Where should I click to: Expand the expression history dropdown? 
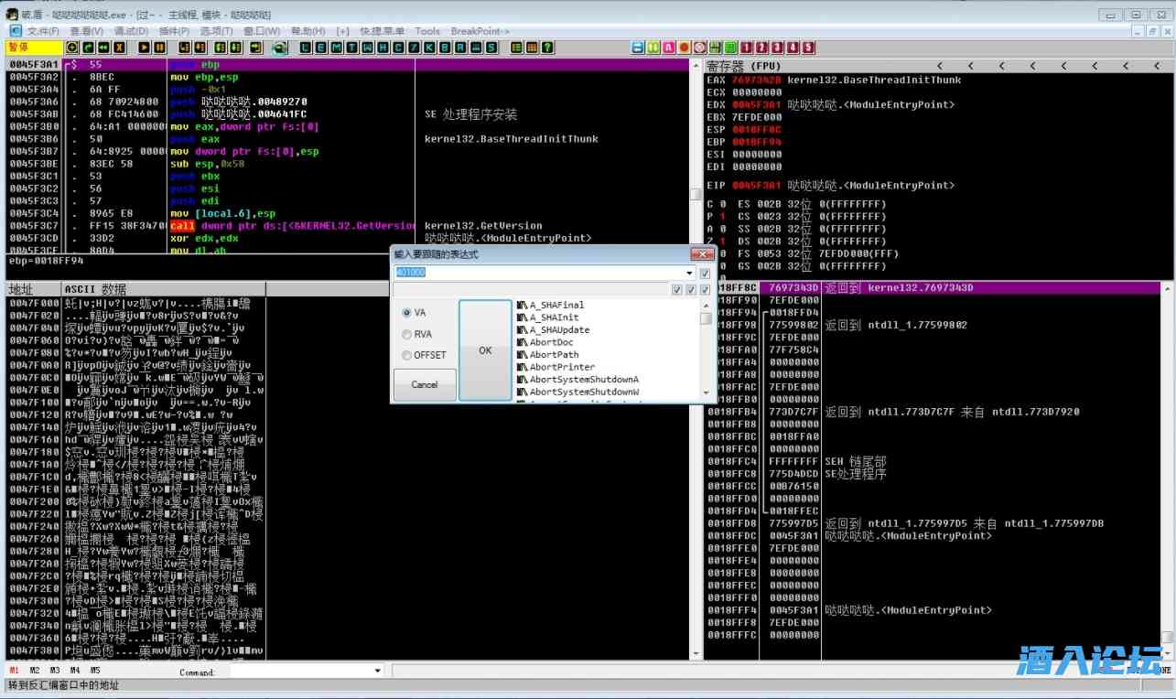click(690, 273)
